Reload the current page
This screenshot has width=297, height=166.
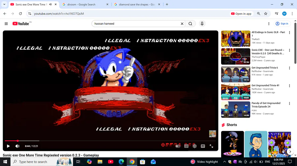tap(20, 13)
